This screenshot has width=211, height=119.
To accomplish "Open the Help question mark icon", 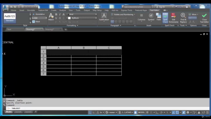I will [187, 7].
